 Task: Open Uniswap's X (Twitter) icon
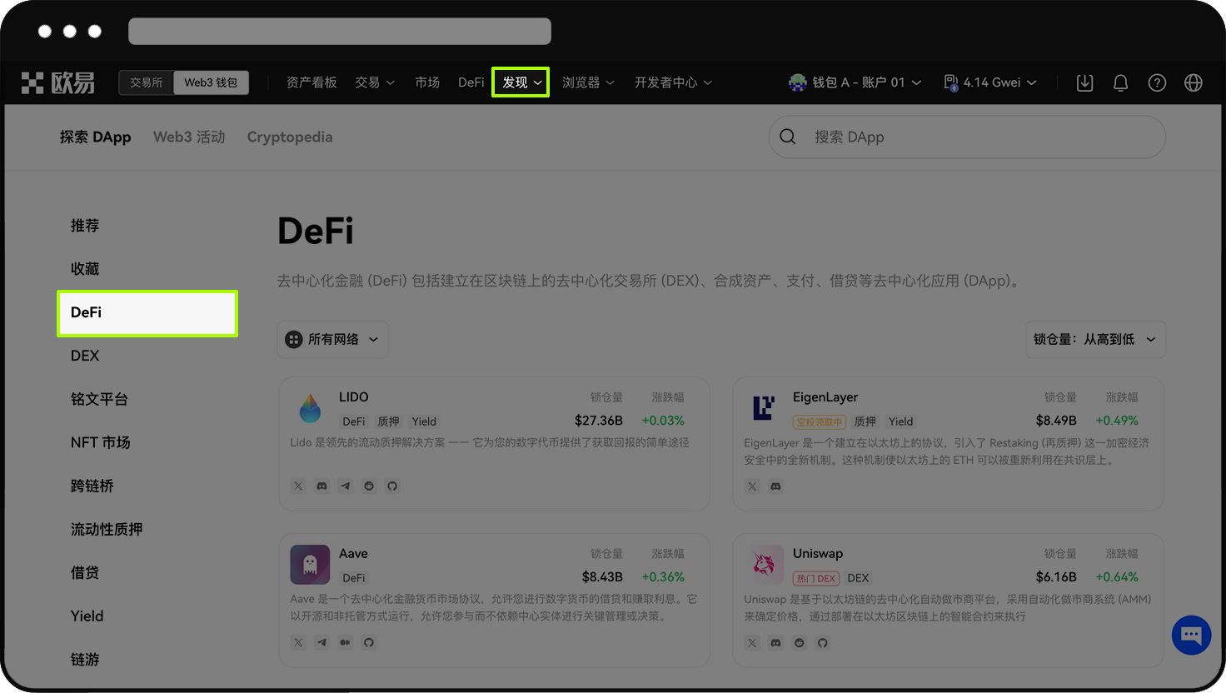pos(752,642)
